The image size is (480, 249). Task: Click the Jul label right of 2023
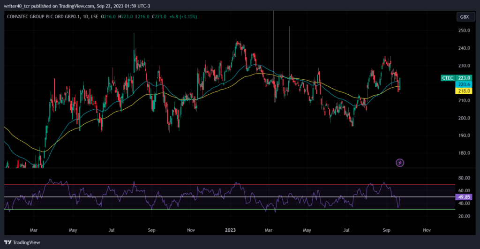pyautogui.click(x=346, y=230)
